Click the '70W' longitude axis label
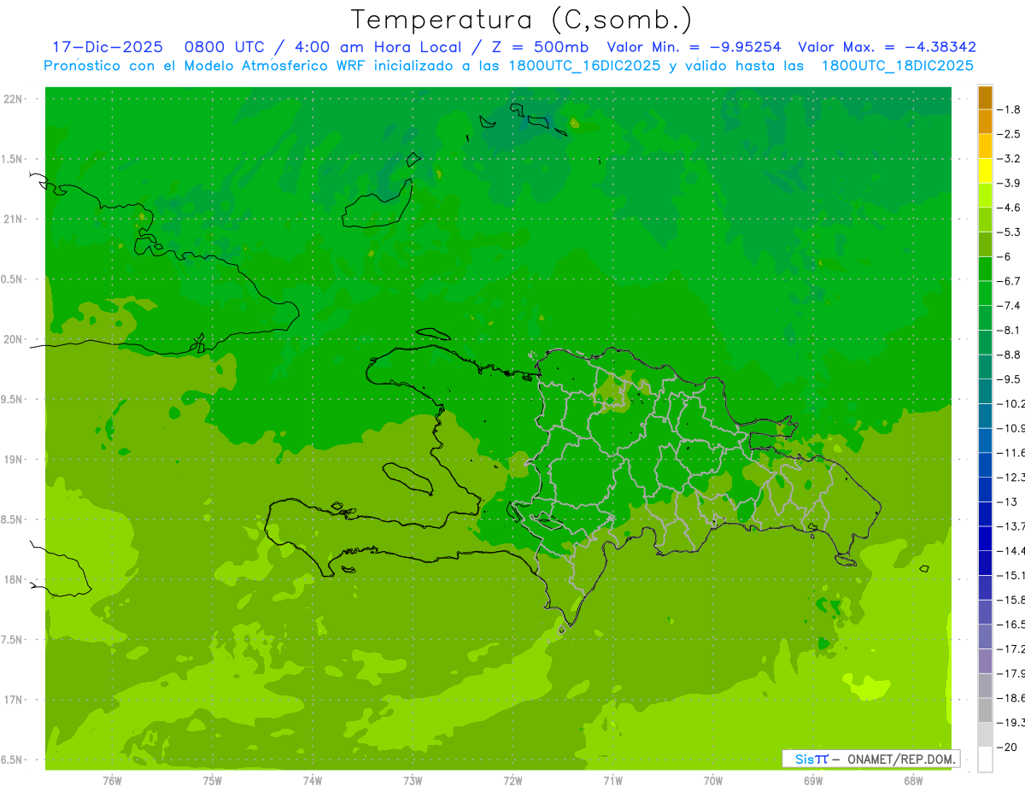This screenshot has width=1025, height=792. (713, 781)
